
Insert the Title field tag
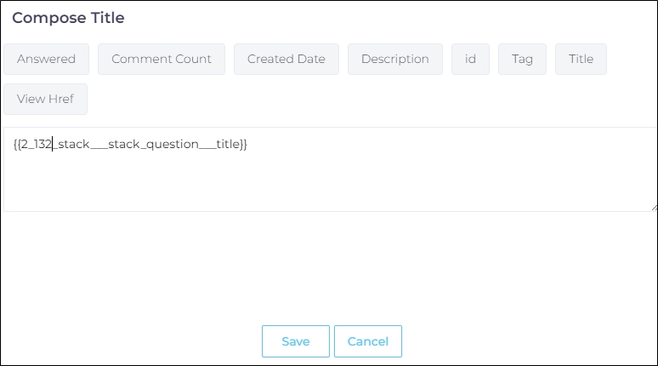pos(581,60)
